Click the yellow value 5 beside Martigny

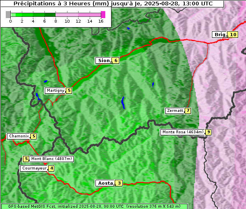tap(69, 91)
